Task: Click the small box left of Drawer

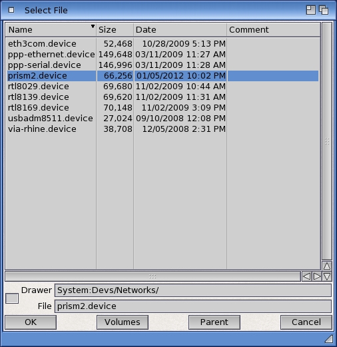Action: pyautogui.click(x=12, y=298)
